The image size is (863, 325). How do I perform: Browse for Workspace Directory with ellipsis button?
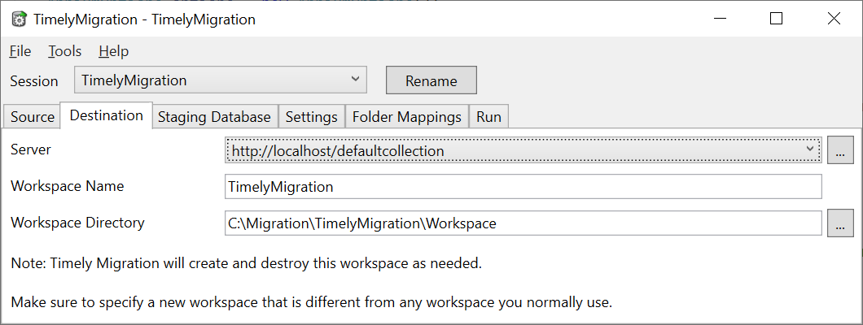(840, 223)
